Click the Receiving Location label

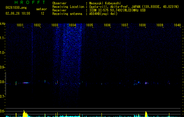68,7
